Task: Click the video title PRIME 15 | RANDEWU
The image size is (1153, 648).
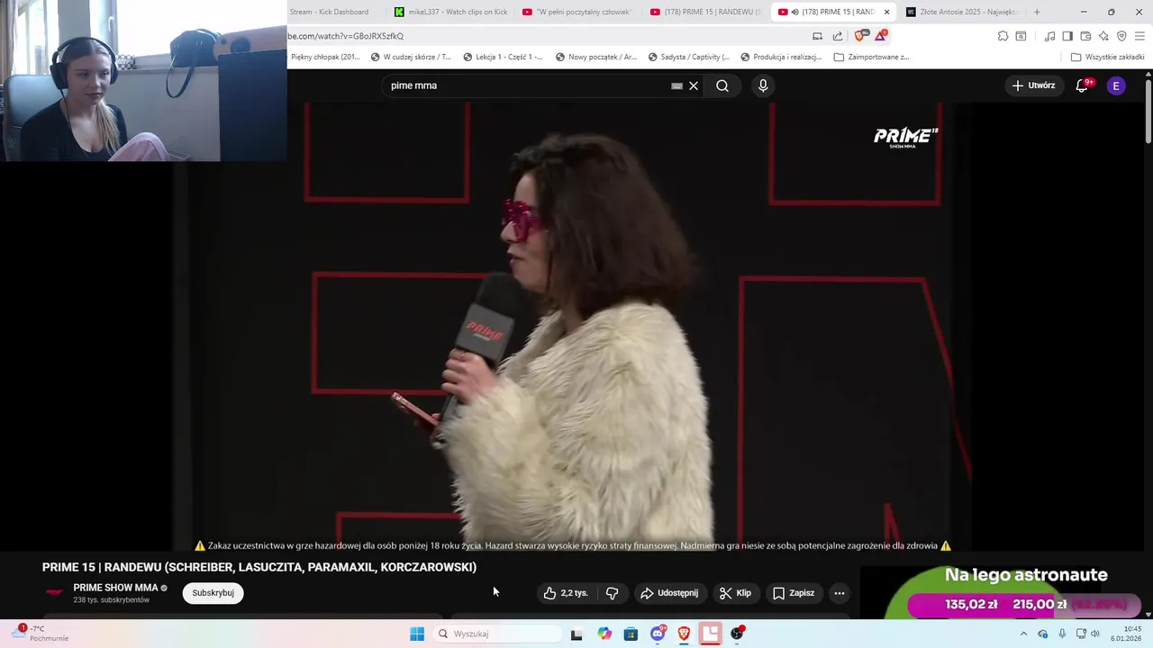Action: tap(259, 567)
